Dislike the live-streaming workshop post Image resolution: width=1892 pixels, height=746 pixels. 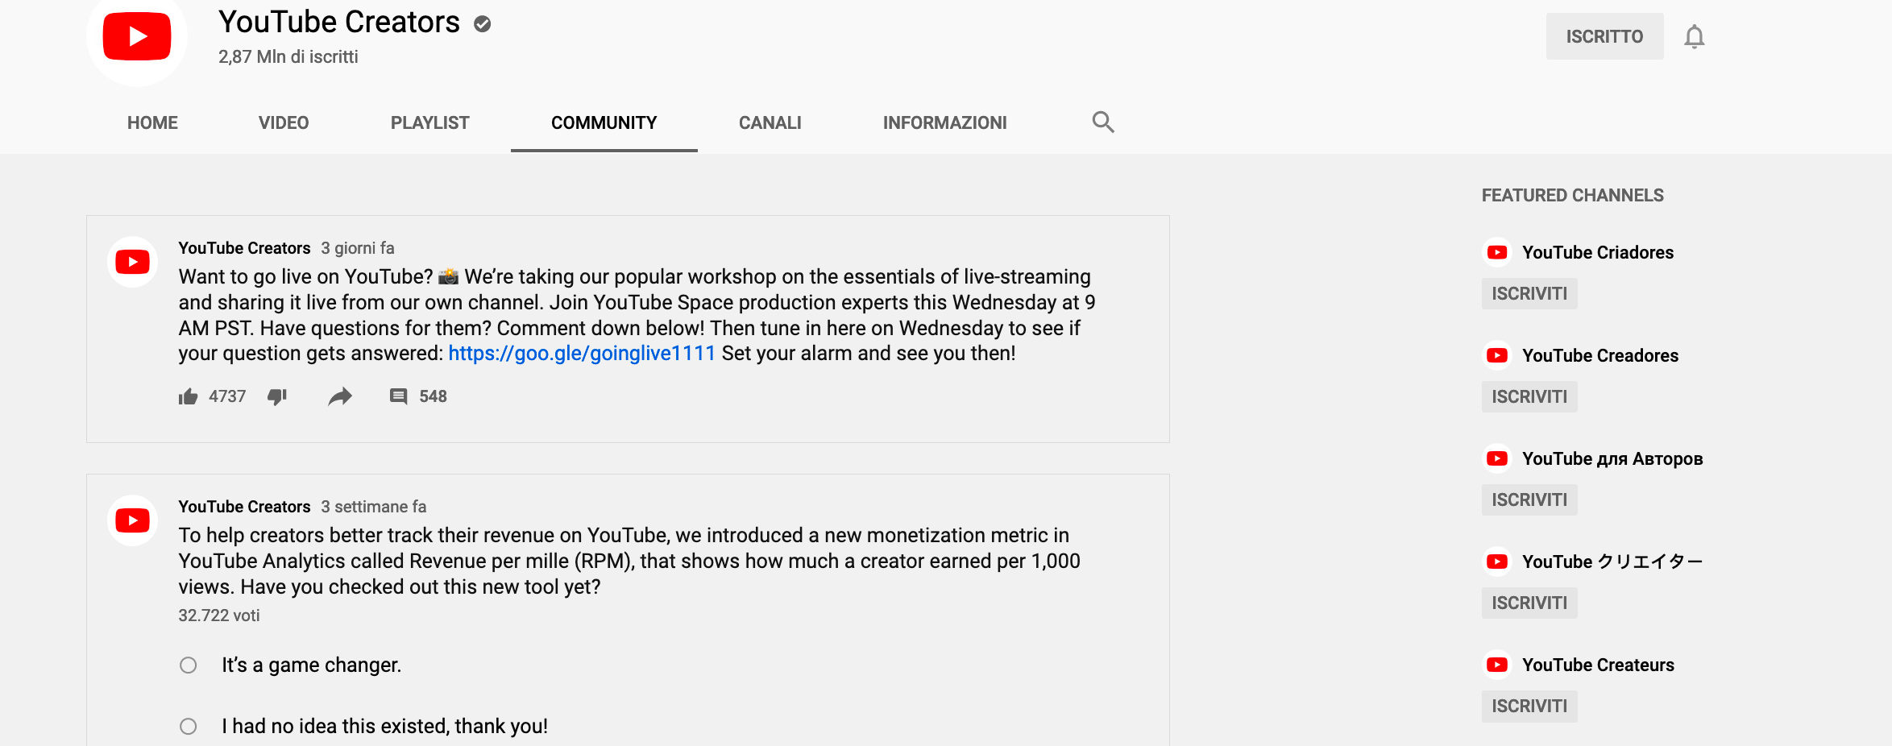(277, 396)
